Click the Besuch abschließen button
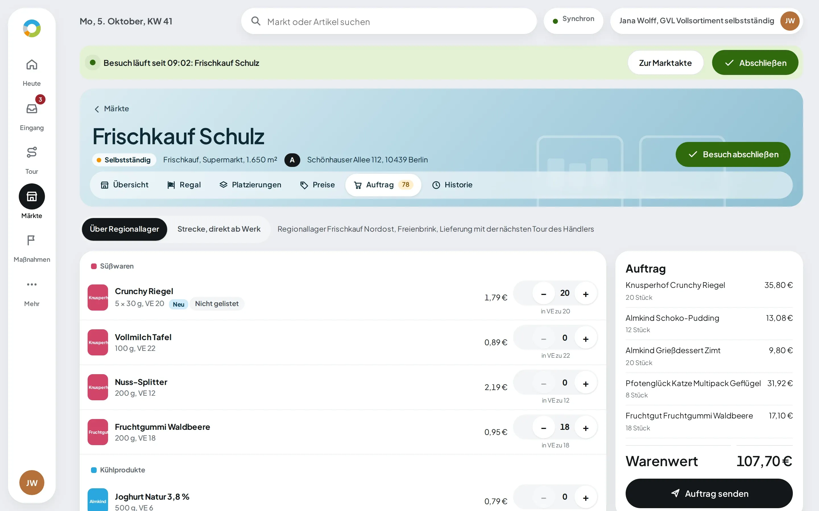The width and height of the screenshot is (819, 511). click(733, 154)
